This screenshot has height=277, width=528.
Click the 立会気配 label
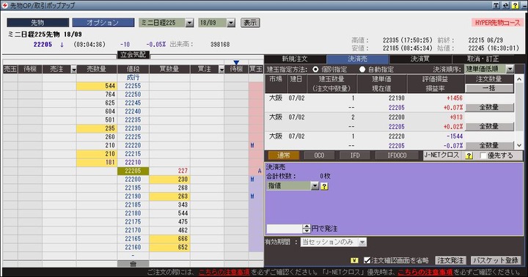pyautogui.click(x=133, y=54)
